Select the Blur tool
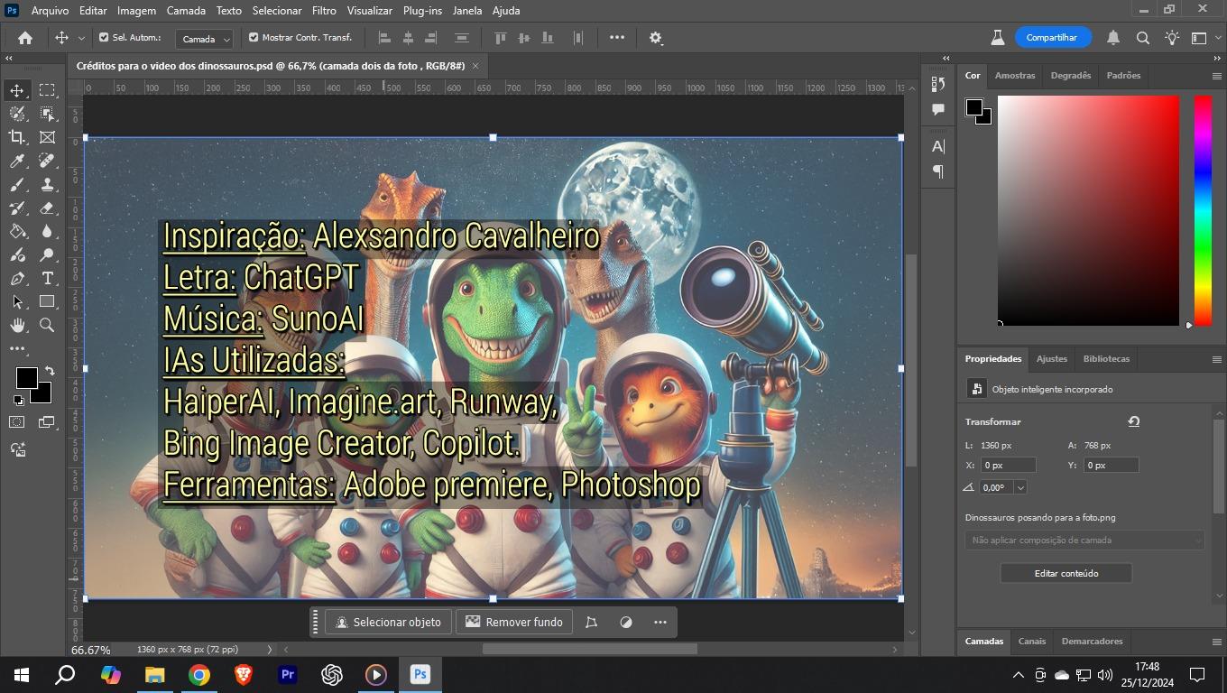 pos(47,231)
